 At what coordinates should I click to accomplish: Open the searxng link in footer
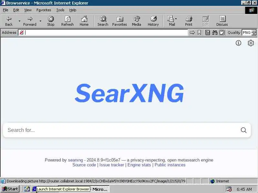tap(75, 160)
